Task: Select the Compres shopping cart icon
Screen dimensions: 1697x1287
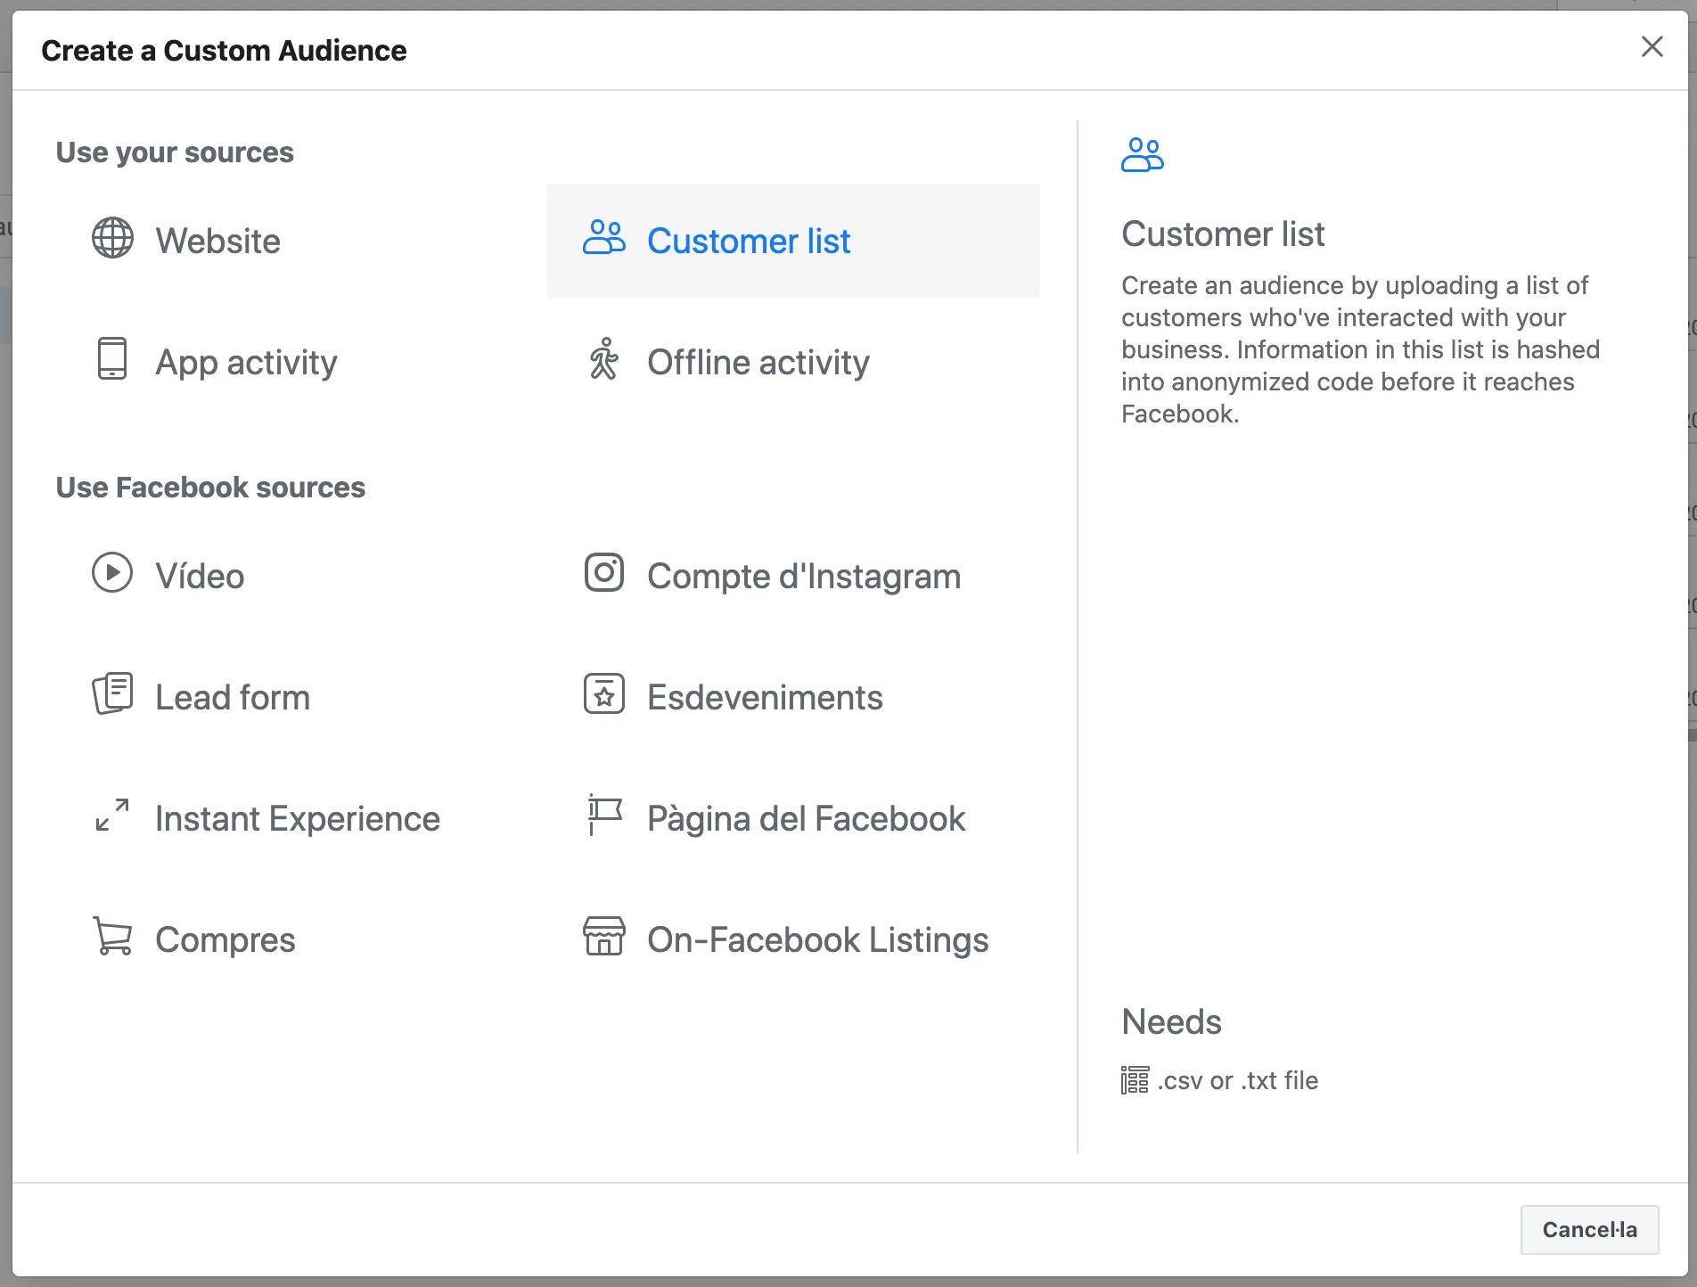Action: (112, 937)
